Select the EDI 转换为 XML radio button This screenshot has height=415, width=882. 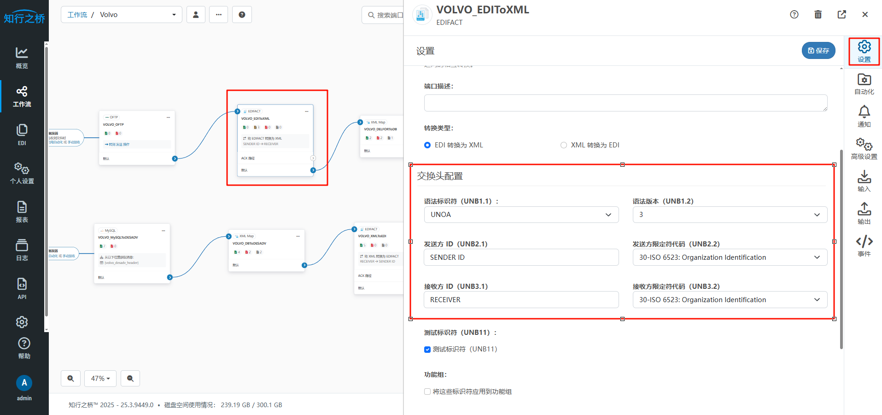427,145
